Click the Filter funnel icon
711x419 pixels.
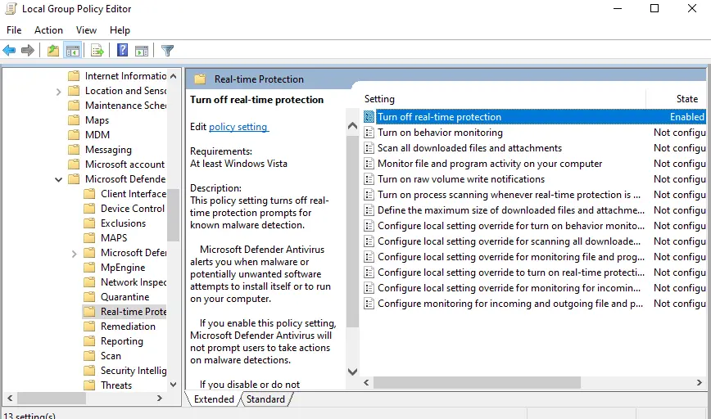click(168, 51)
